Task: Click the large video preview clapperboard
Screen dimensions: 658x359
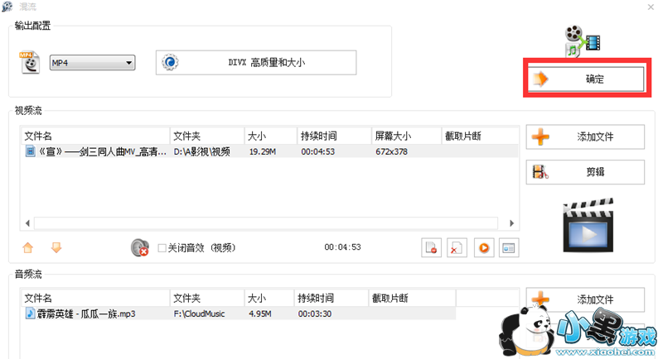Action: (588, 225)
